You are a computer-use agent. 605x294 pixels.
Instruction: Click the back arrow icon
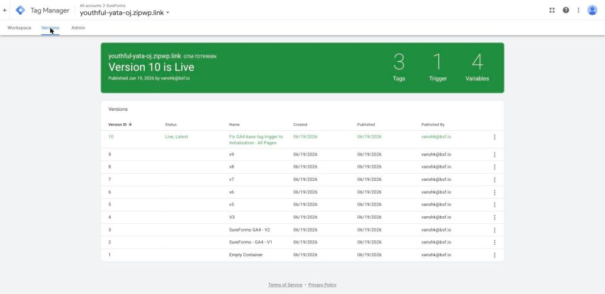(x=5, y=11)
